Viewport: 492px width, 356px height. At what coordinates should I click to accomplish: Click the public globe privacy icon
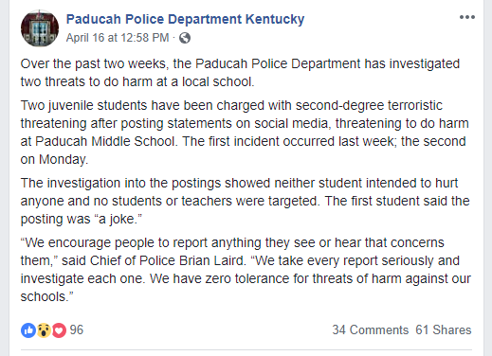click(185, 38)
